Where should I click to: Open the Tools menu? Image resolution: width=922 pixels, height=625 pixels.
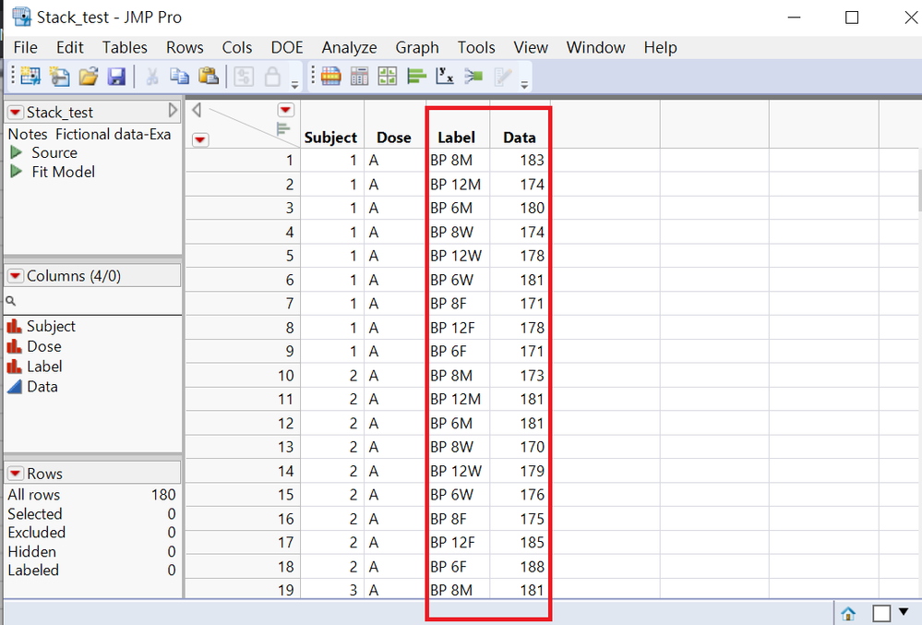476,47
